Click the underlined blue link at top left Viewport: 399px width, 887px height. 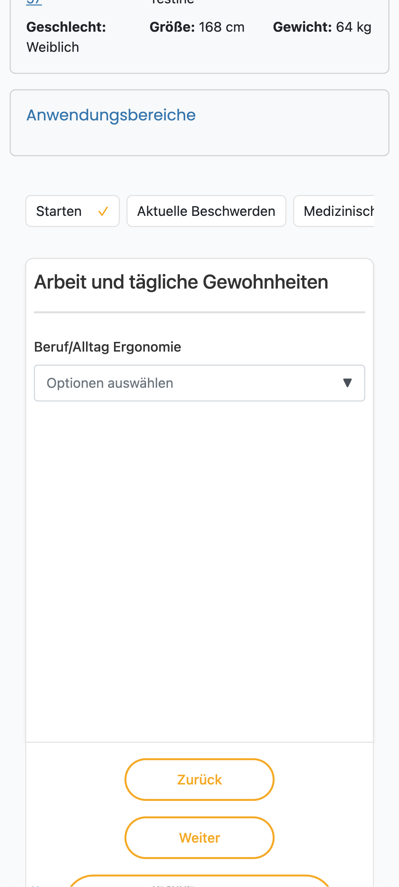click(34, 2)
